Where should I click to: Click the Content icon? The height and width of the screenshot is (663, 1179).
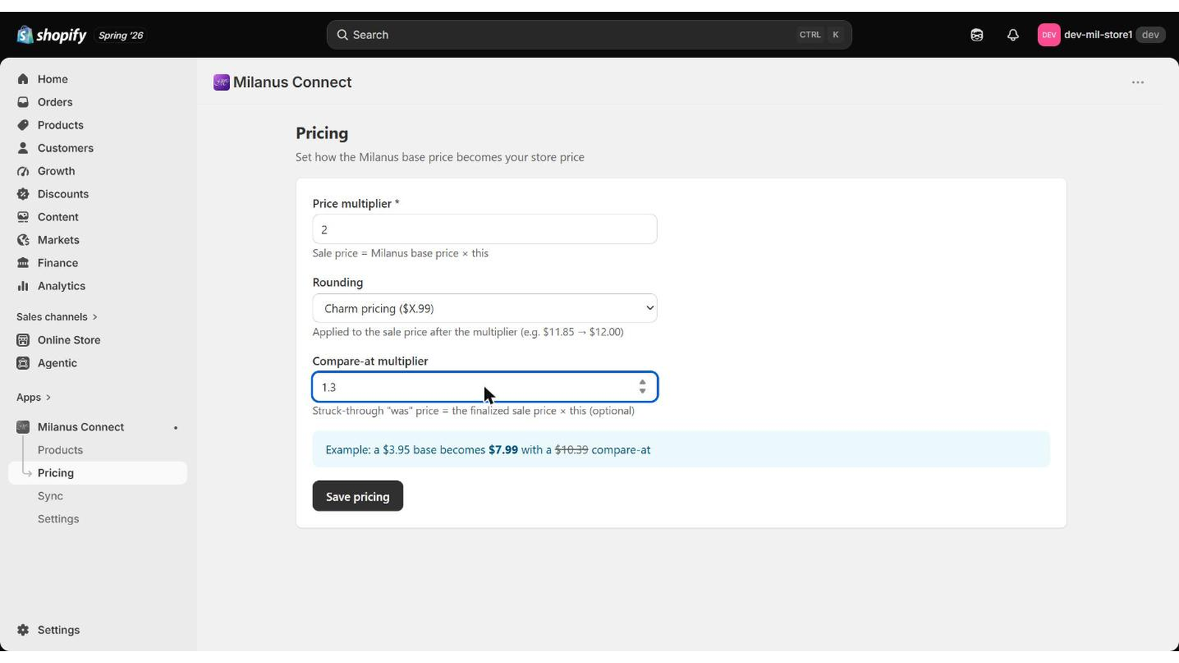(23, 217)
